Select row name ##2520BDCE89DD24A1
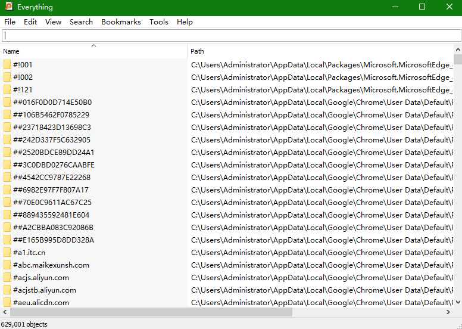Image resolution: width=462 pixels, height=329 pixels. 54,152
